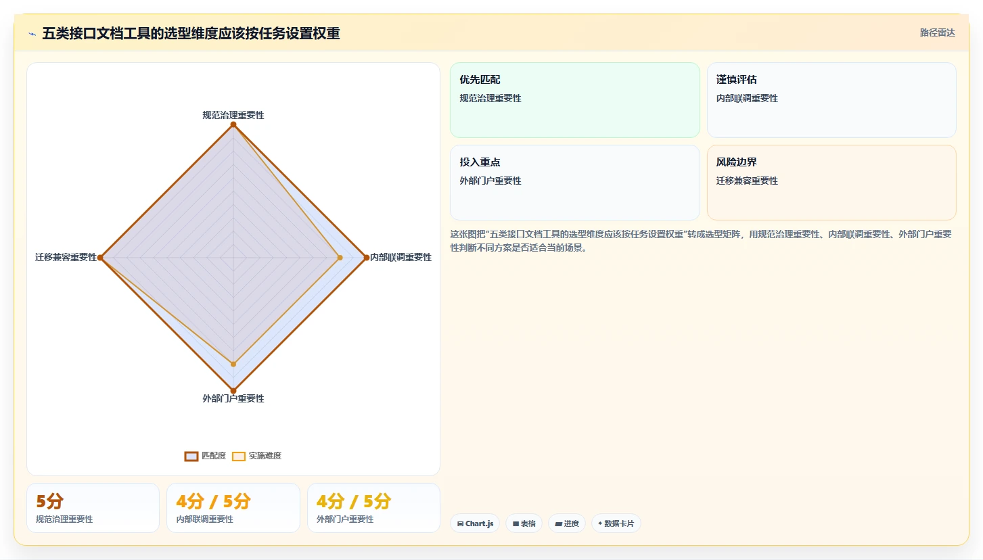The image size is (983, 560).
Task: Open the 风险边界 card
Action: (831, 183)
